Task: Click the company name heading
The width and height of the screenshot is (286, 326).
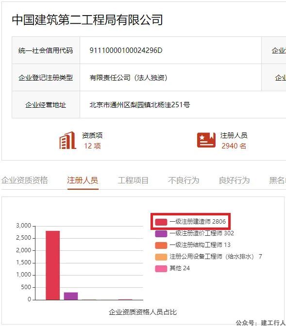Action: click(87, 20)
